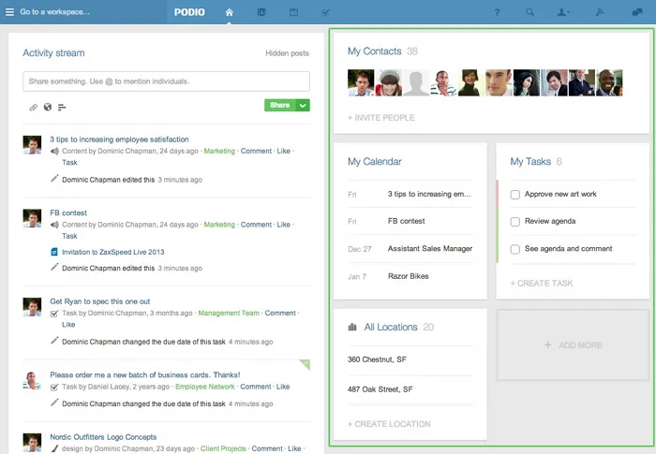Click the + CREATE TASK link

pos(542,284)
